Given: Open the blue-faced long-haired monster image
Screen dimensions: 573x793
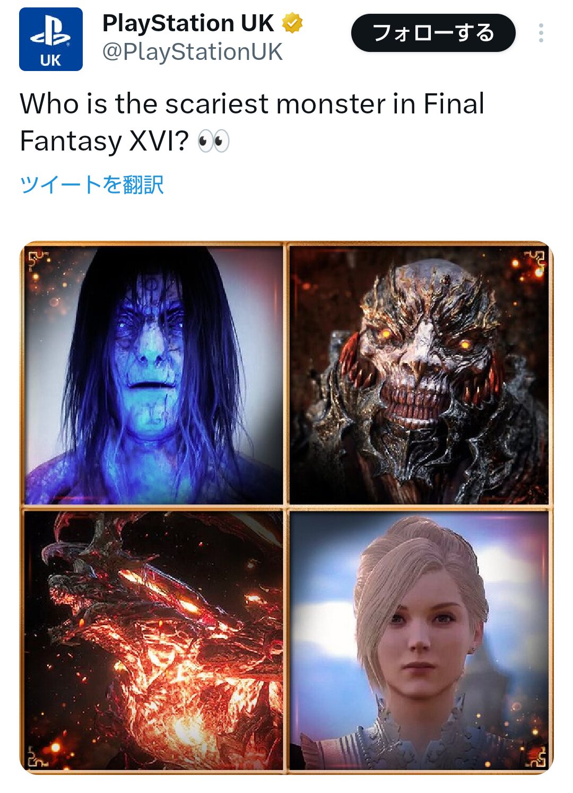Looking at the screenshot, I should pos(154,375).
